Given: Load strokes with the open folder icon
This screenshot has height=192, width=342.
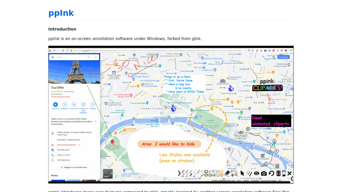Looking at the screenshot, I should [x=284, y=175].
